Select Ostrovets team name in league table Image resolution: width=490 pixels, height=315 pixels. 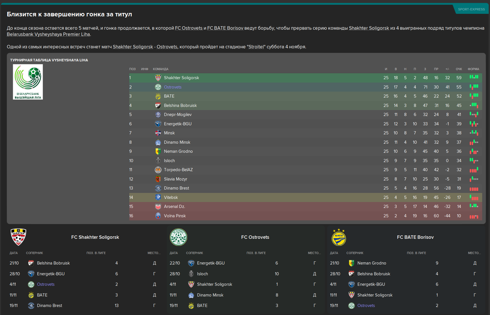coord(173,87)
